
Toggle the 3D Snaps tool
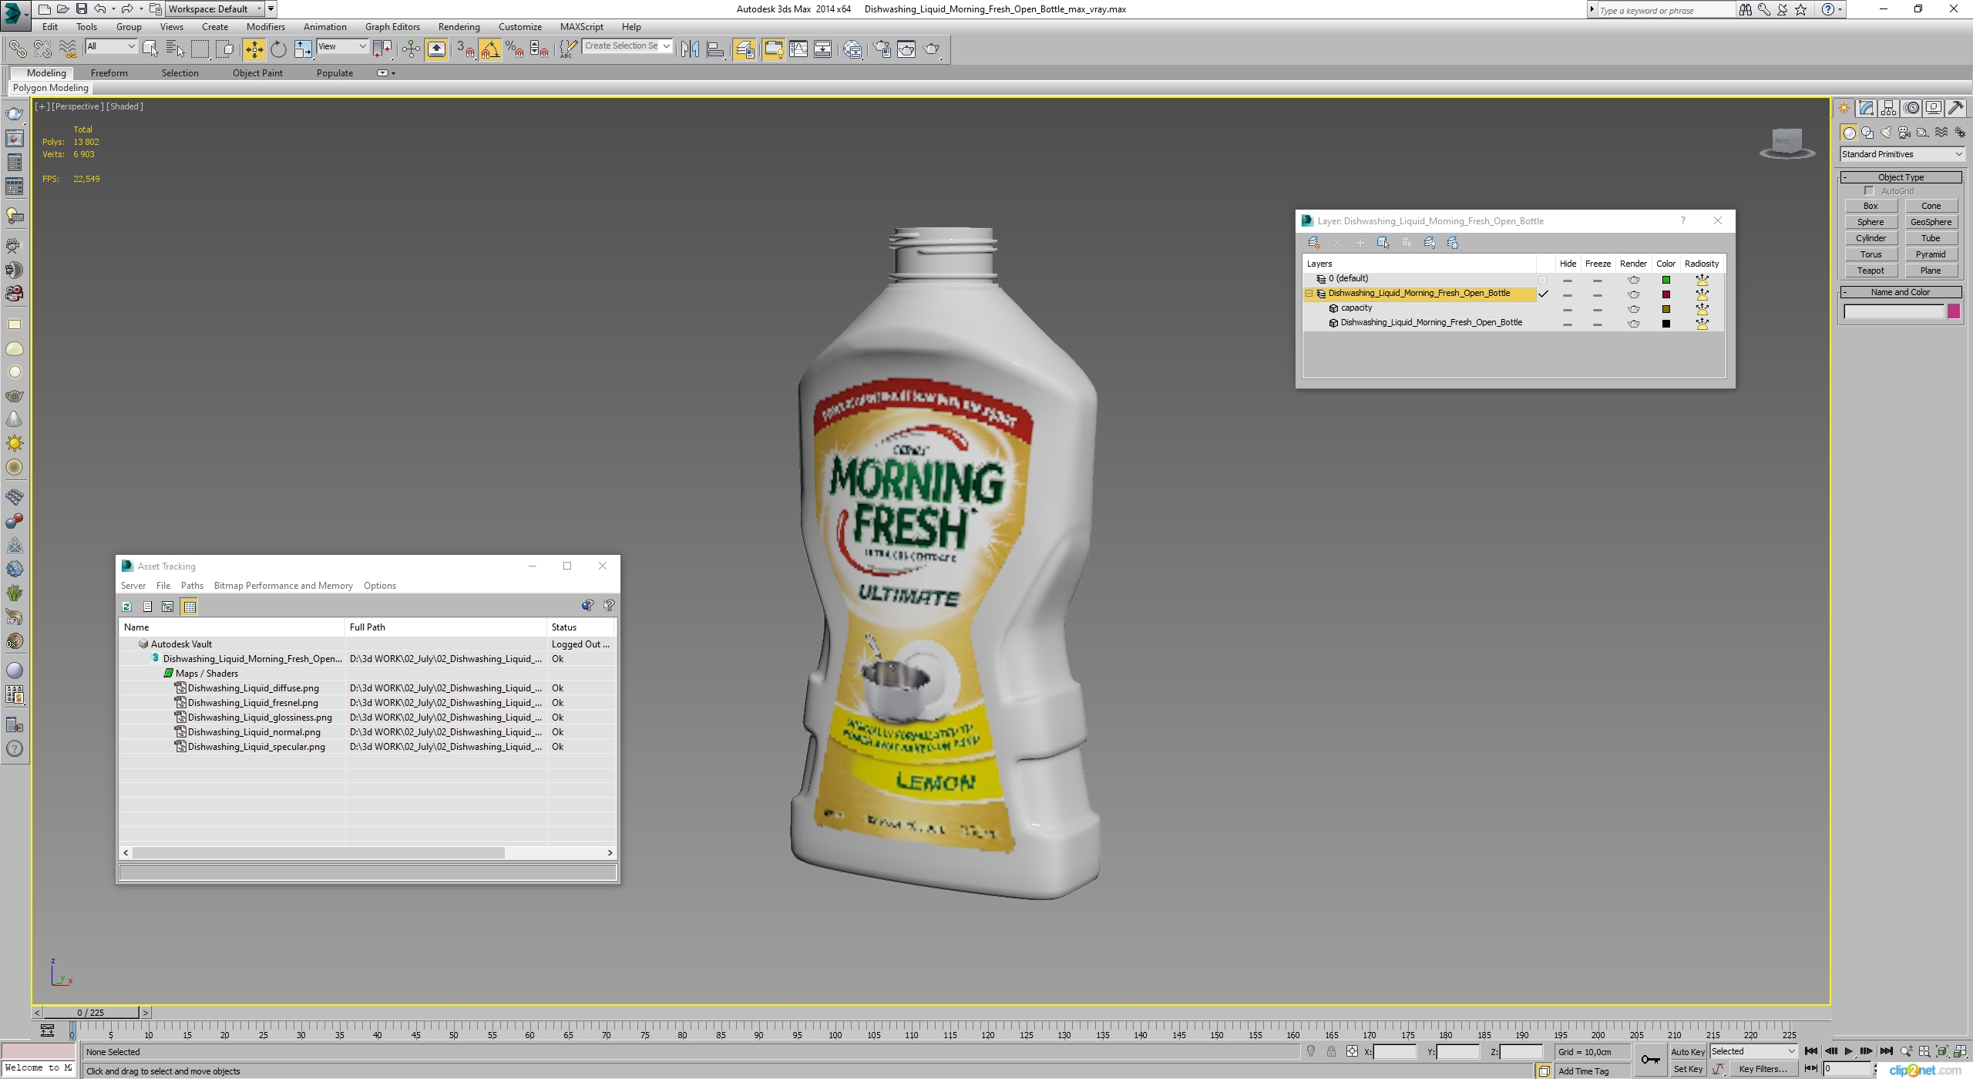(x=466, y=49)
